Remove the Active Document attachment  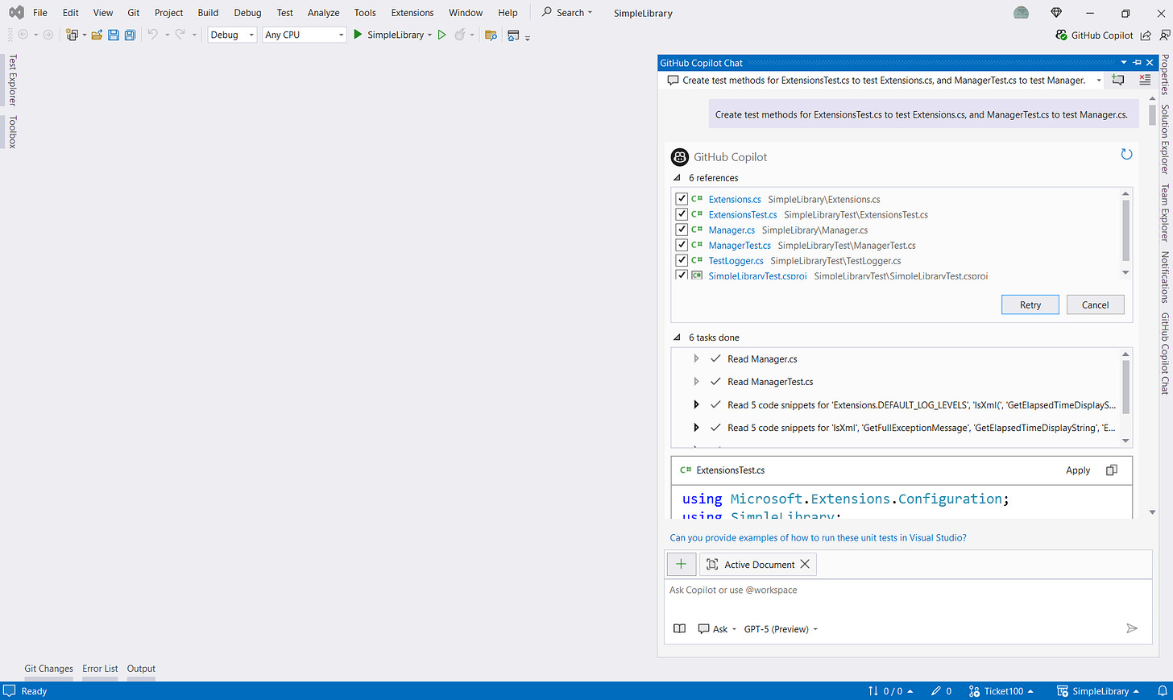pos(805,564)
